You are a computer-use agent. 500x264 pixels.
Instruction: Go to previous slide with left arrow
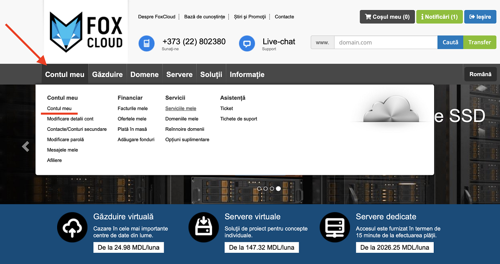[x=26, y=147]
